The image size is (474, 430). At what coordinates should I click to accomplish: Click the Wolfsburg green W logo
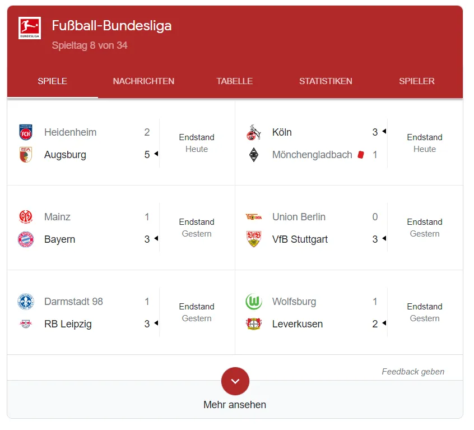[254, 302]
